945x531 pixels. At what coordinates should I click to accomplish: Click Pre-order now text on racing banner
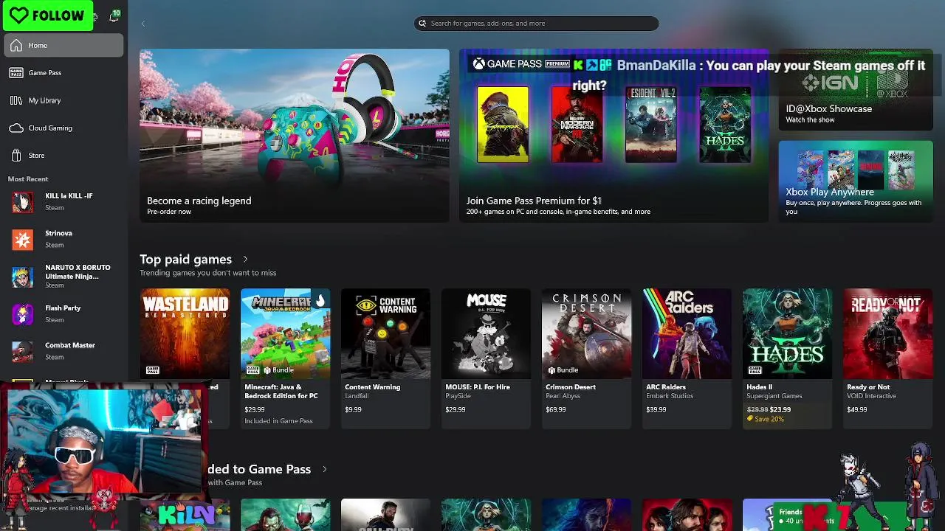pos(169,212)
